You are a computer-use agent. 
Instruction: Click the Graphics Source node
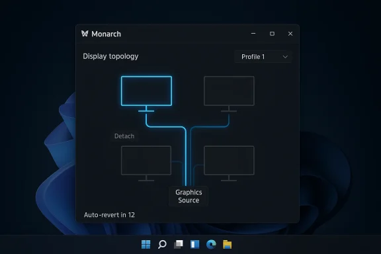189,196
